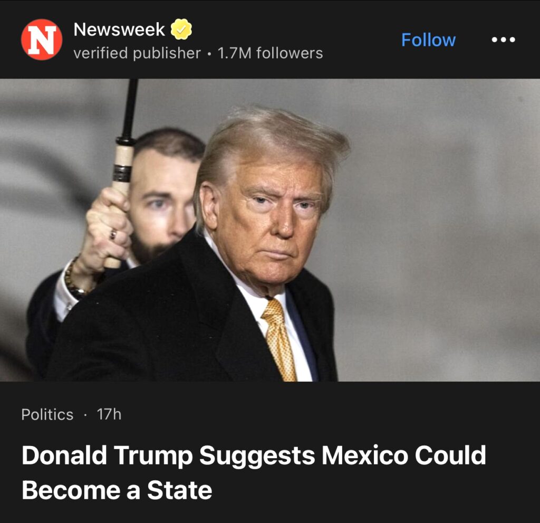Image resolution: width=540 pixels, height=523 pixels.
Task: Click the Become a State headline line
Action: [117, 490]
